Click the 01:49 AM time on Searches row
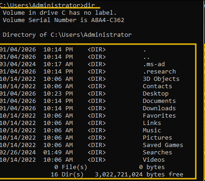Image resolution: width=205 pixels, height=181 pixels. click(x=58, y=153)
